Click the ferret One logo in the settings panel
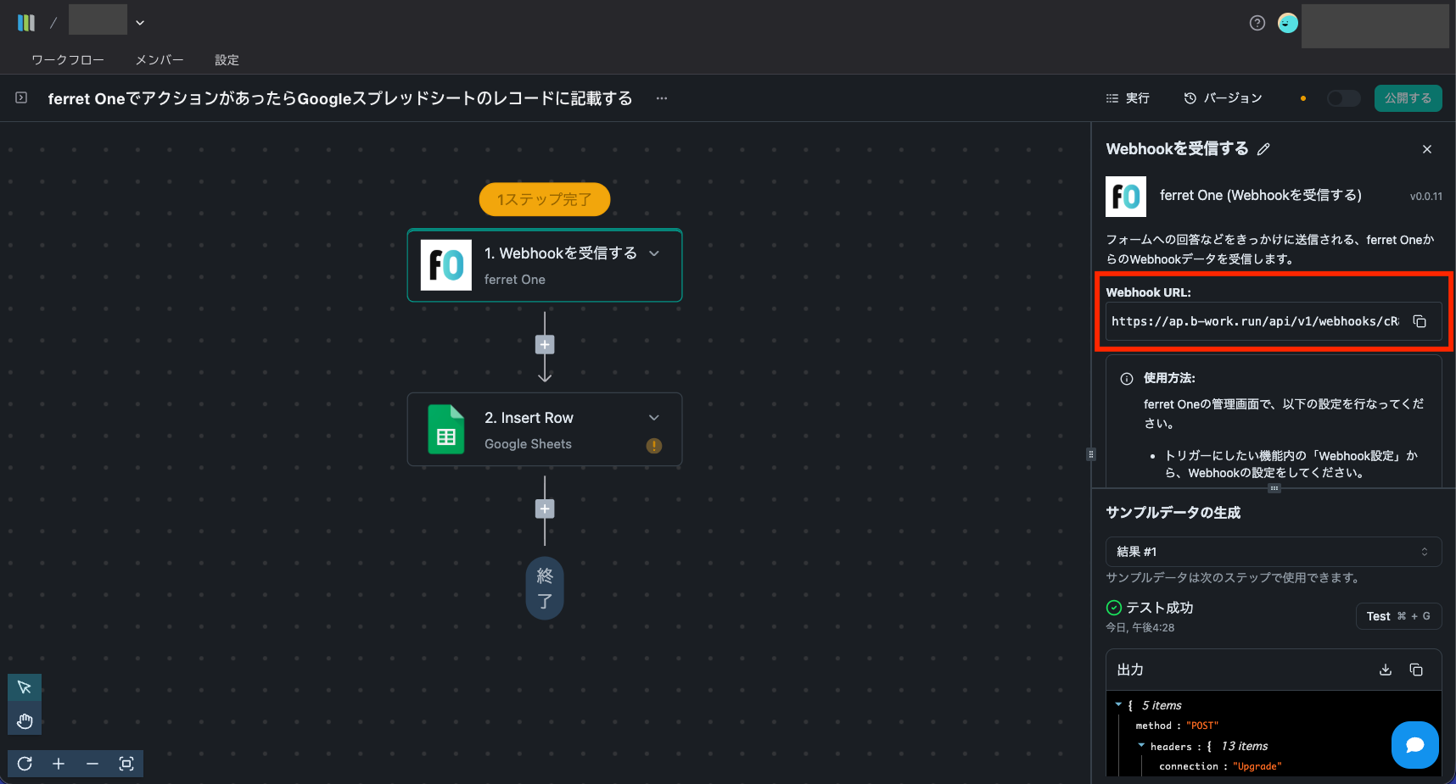This screenshot has height=784, width=1456. 1126,197
